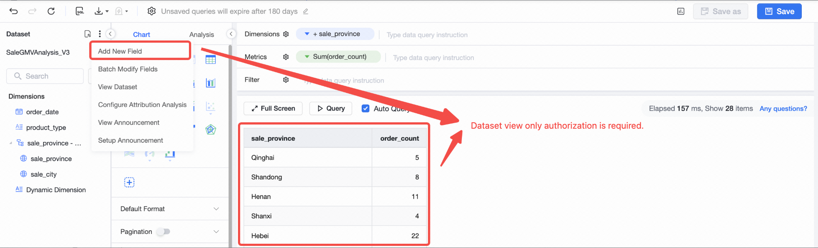This screenshot has width=818, height=248.
Task: Open the Any questions? link
Action: 783,109
